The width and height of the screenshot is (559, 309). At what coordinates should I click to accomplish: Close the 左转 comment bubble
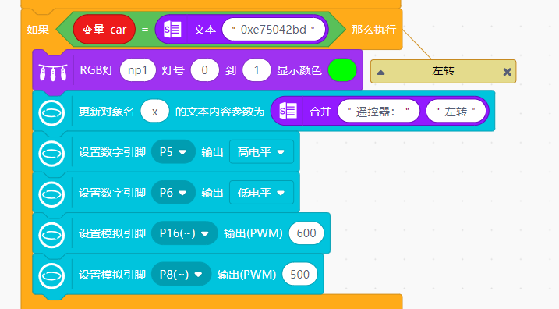click(x=507, y=72)
